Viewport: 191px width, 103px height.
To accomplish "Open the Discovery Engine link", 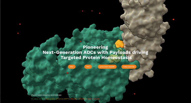I will pyautogui.click(x=107, y=67).
